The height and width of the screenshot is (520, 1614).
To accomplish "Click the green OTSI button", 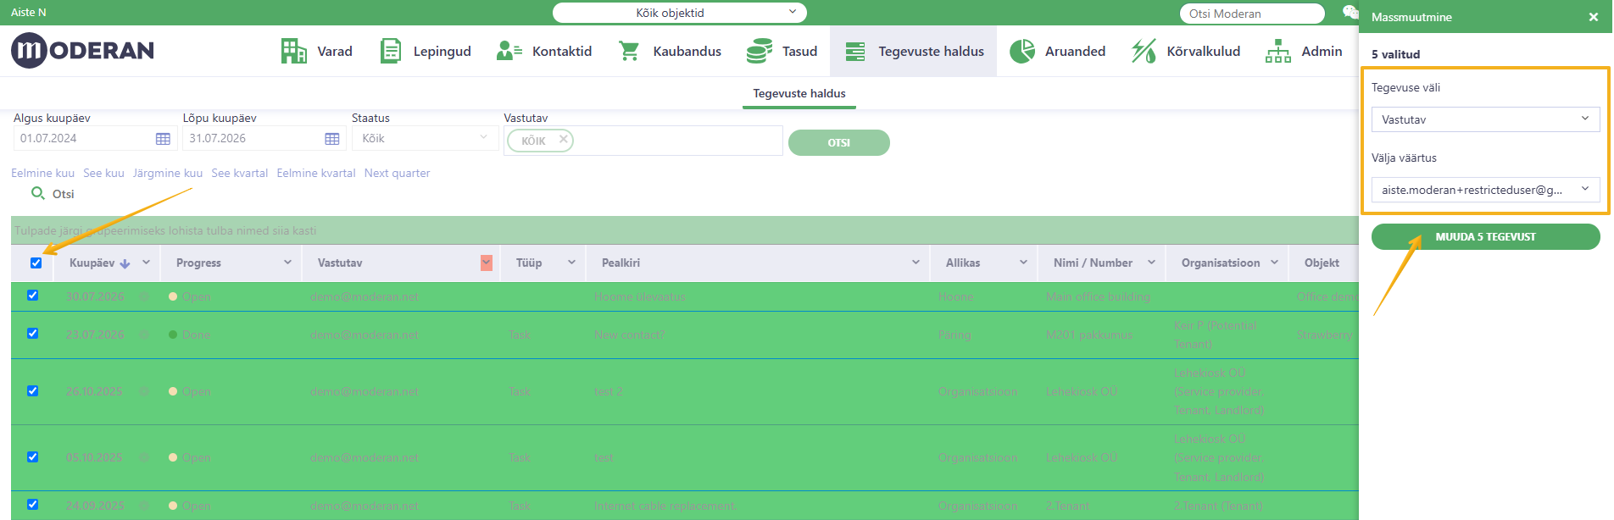I will pyautogui.click(x=839, y=142).
